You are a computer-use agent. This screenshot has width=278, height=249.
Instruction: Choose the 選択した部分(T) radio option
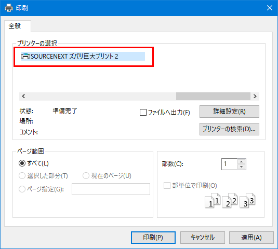click(x=22, y=176)
